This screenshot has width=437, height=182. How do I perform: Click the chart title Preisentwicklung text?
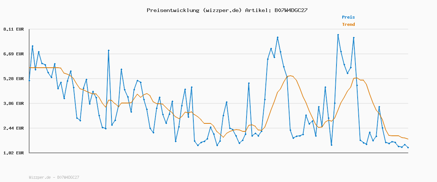pos(173,10)
